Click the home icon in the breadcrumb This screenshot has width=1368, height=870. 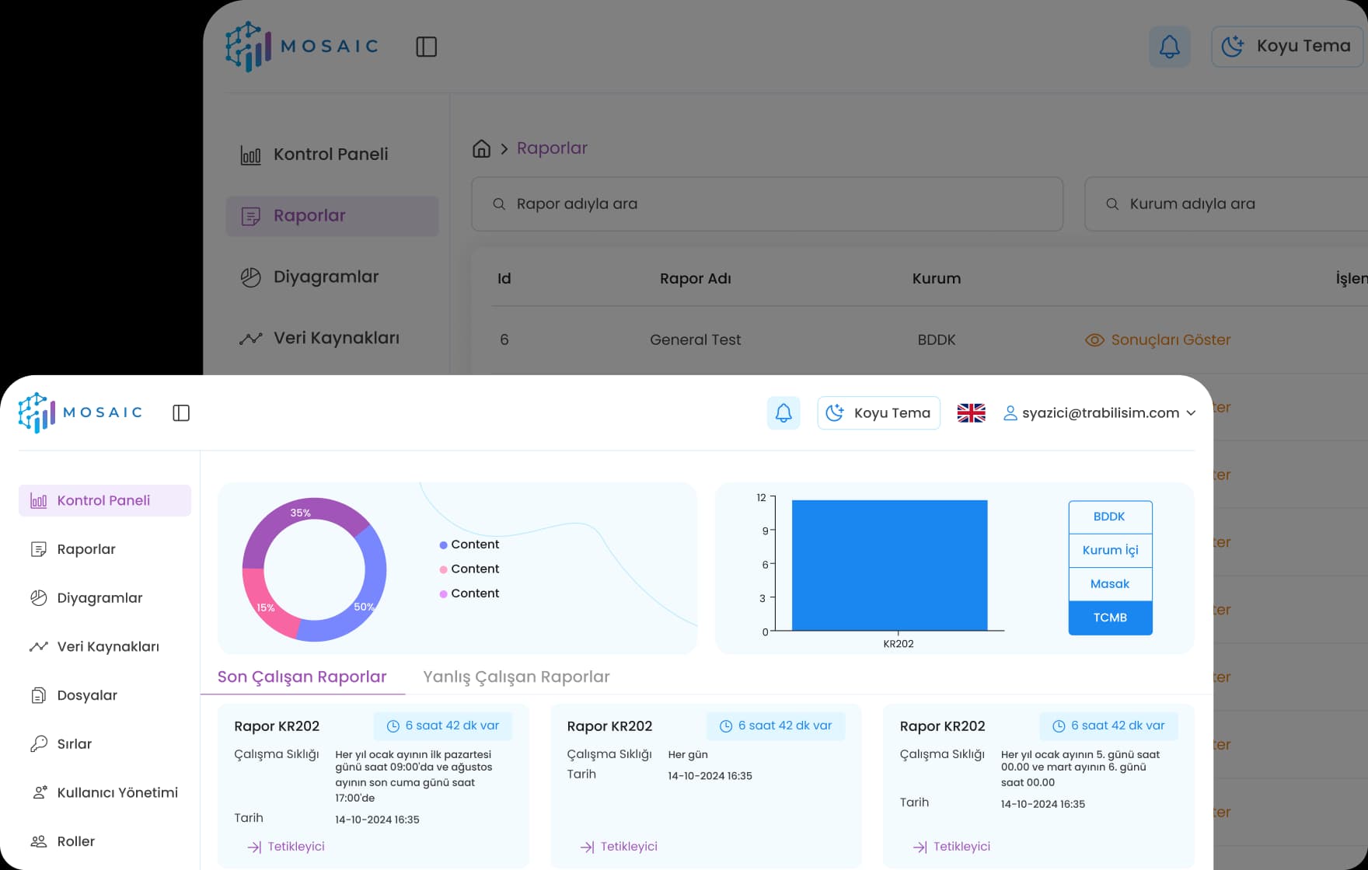[x=481, y=148]
